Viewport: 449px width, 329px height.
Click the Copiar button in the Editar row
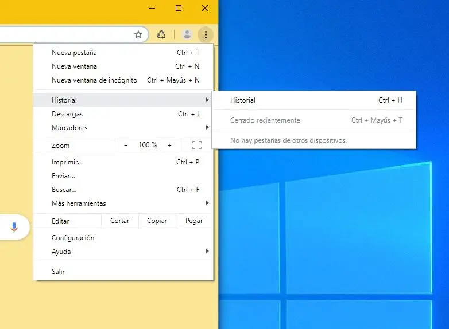pos(157,221)
